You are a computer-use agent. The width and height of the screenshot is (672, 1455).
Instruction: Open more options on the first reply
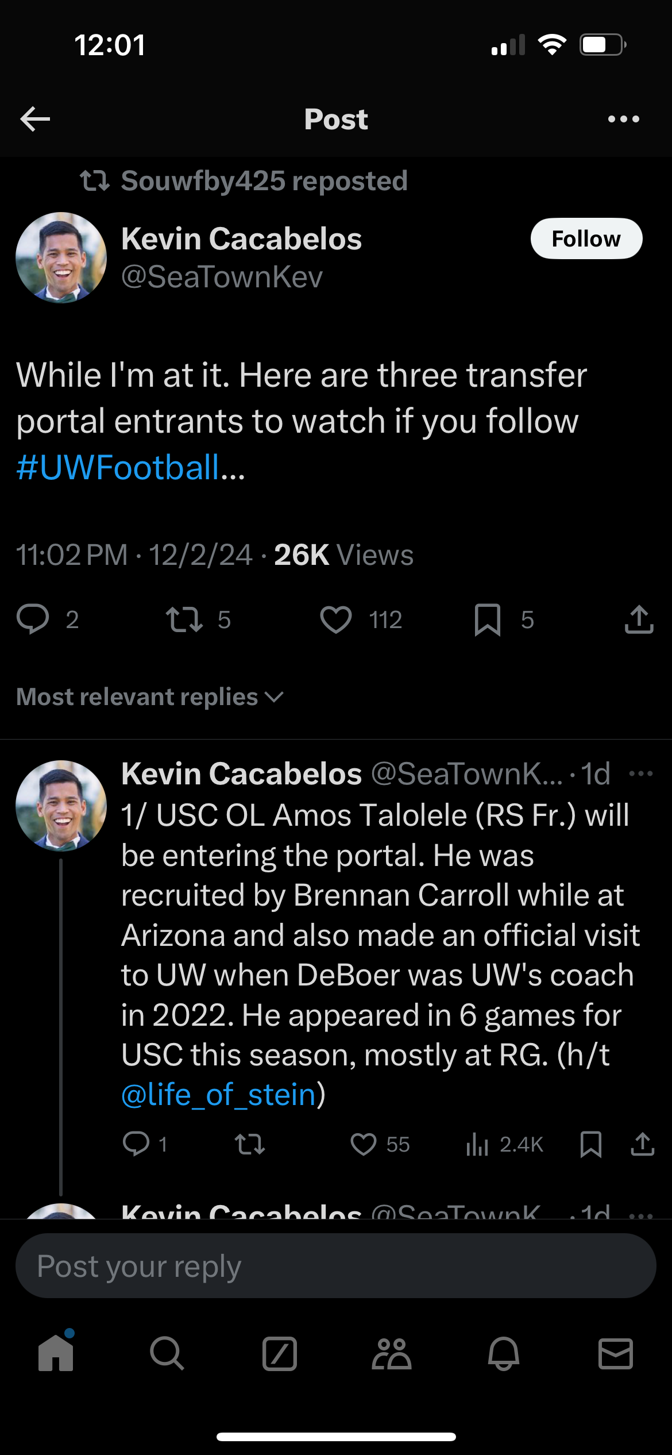pyautogui.click(x=641, y=773)
